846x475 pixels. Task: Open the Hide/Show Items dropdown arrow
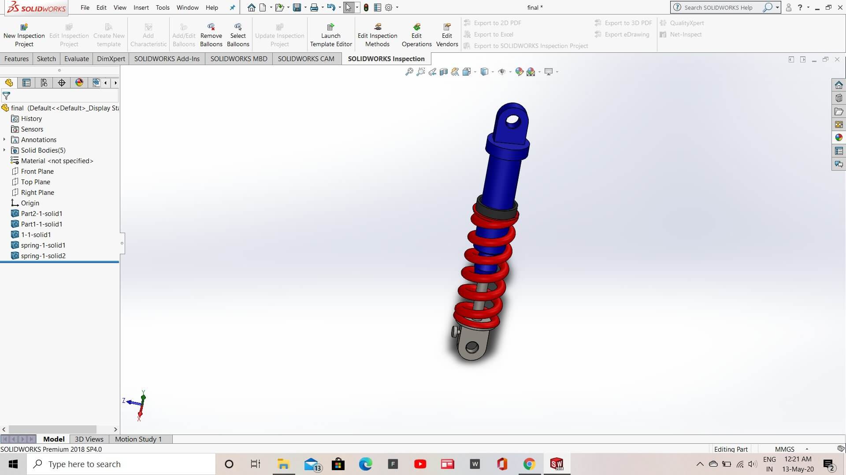pos(510,72)
